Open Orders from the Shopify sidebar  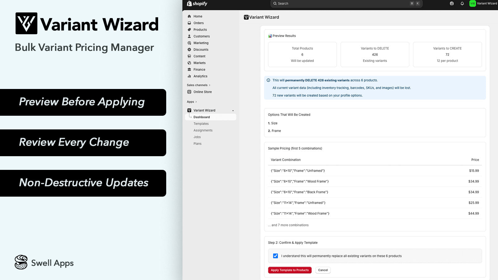point(189,23)
